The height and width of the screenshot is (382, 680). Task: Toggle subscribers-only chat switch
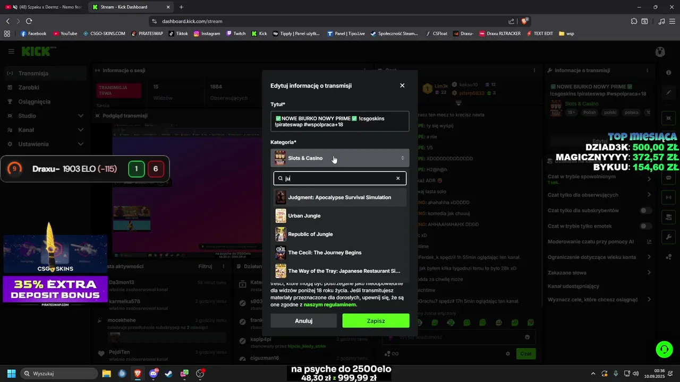[645, 211]
